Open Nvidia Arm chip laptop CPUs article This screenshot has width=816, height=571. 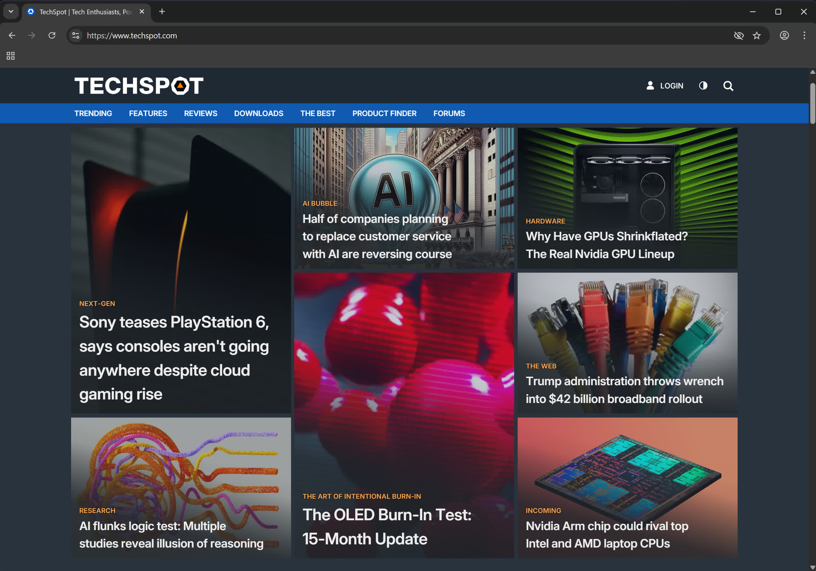pos(607,535)
